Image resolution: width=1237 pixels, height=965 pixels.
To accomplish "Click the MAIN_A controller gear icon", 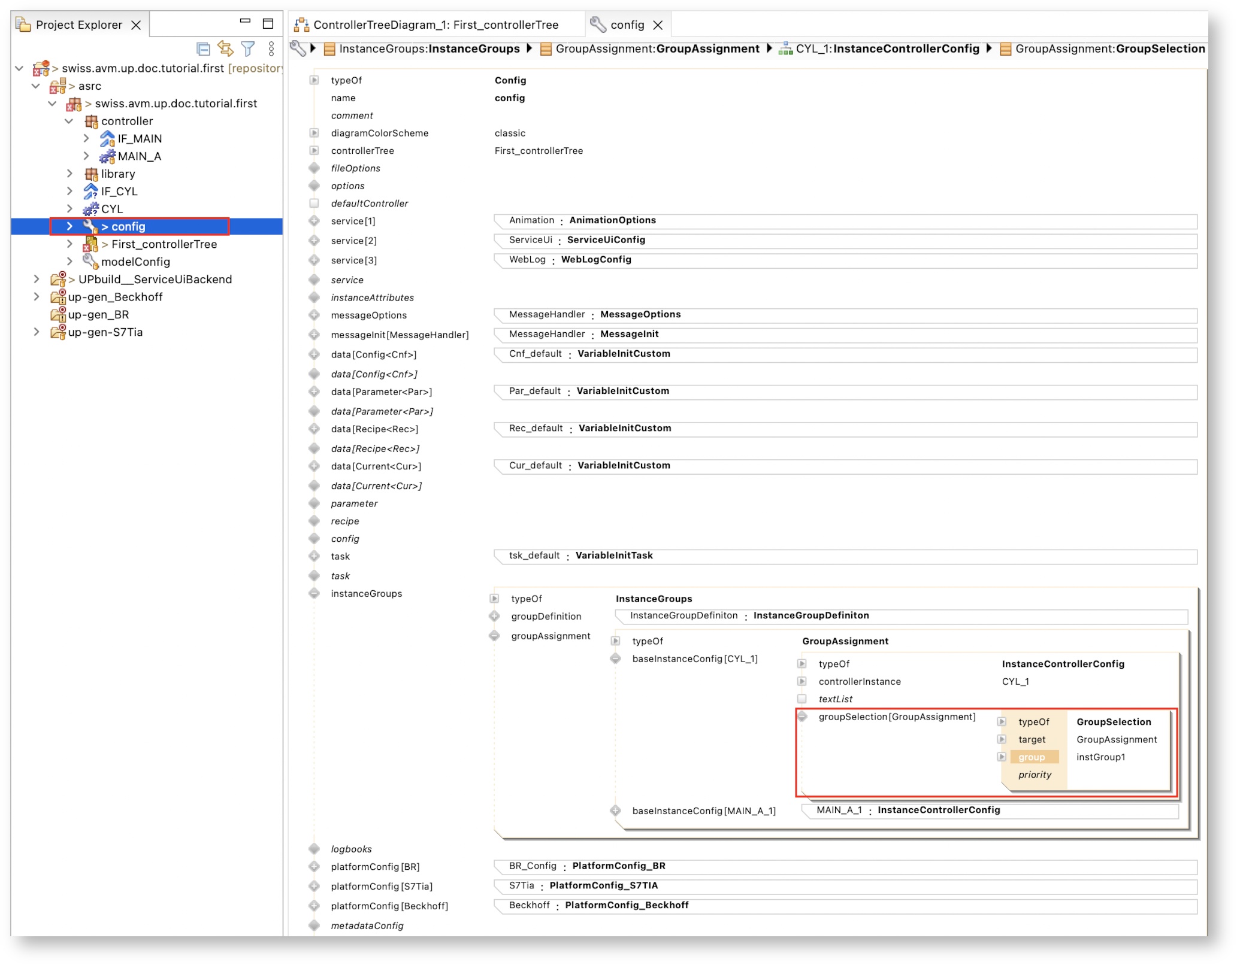I will pos(107,156).
